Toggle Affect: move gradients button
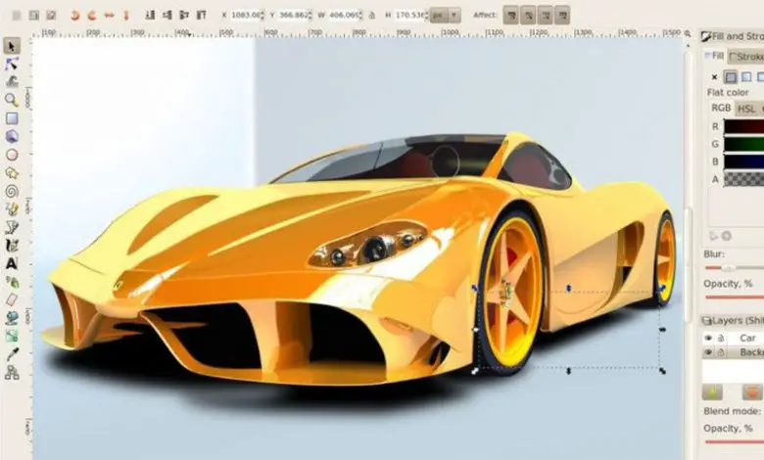The width and height of the screenshot is (764, 460). click(546, 16)
